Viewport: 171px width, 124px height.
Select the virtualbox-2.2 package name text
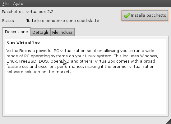[x=40, y=12]
